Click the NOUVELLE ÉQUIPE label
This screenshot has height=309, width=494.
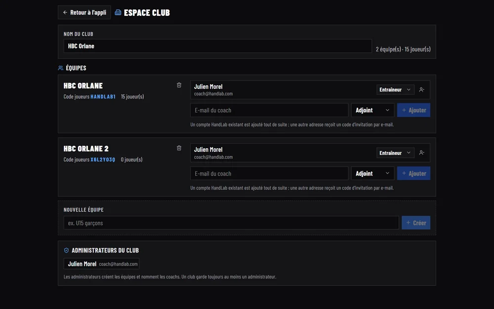83,210
